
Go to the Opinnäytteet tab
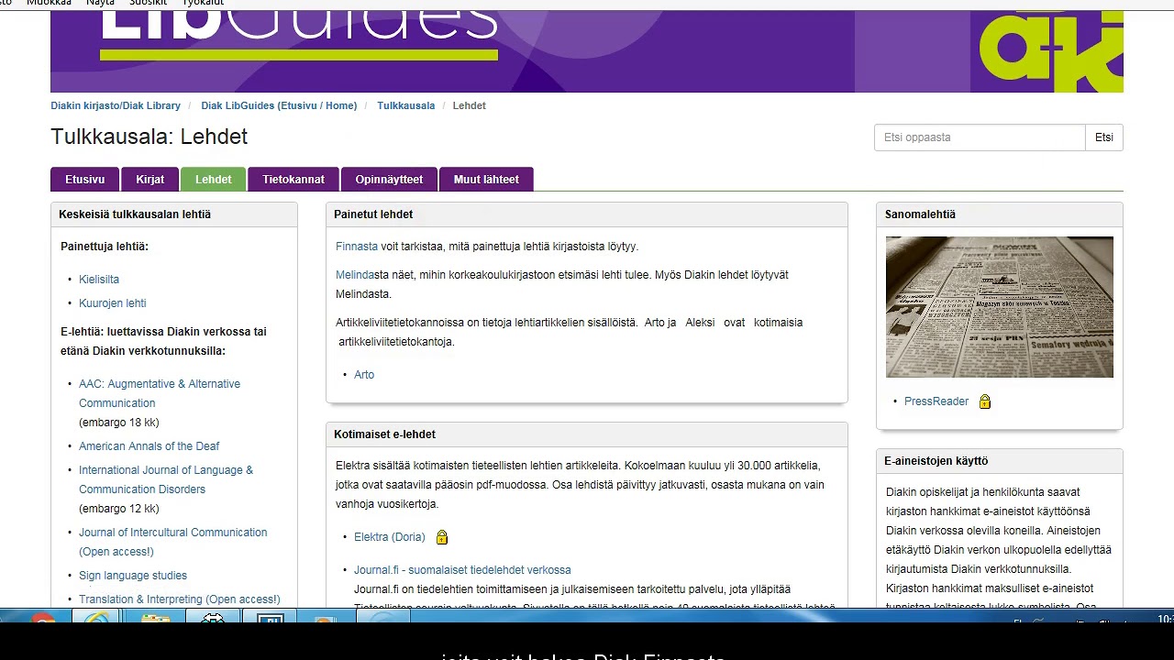point(389,180)
